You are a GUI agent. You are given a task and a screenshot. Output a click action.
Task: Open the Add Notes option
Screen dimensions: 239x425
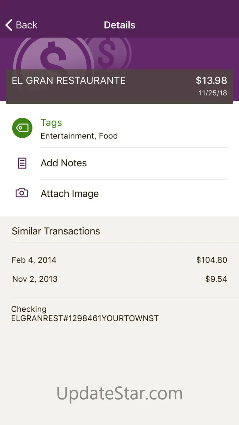pyautogui.click(x=64, y=163)
